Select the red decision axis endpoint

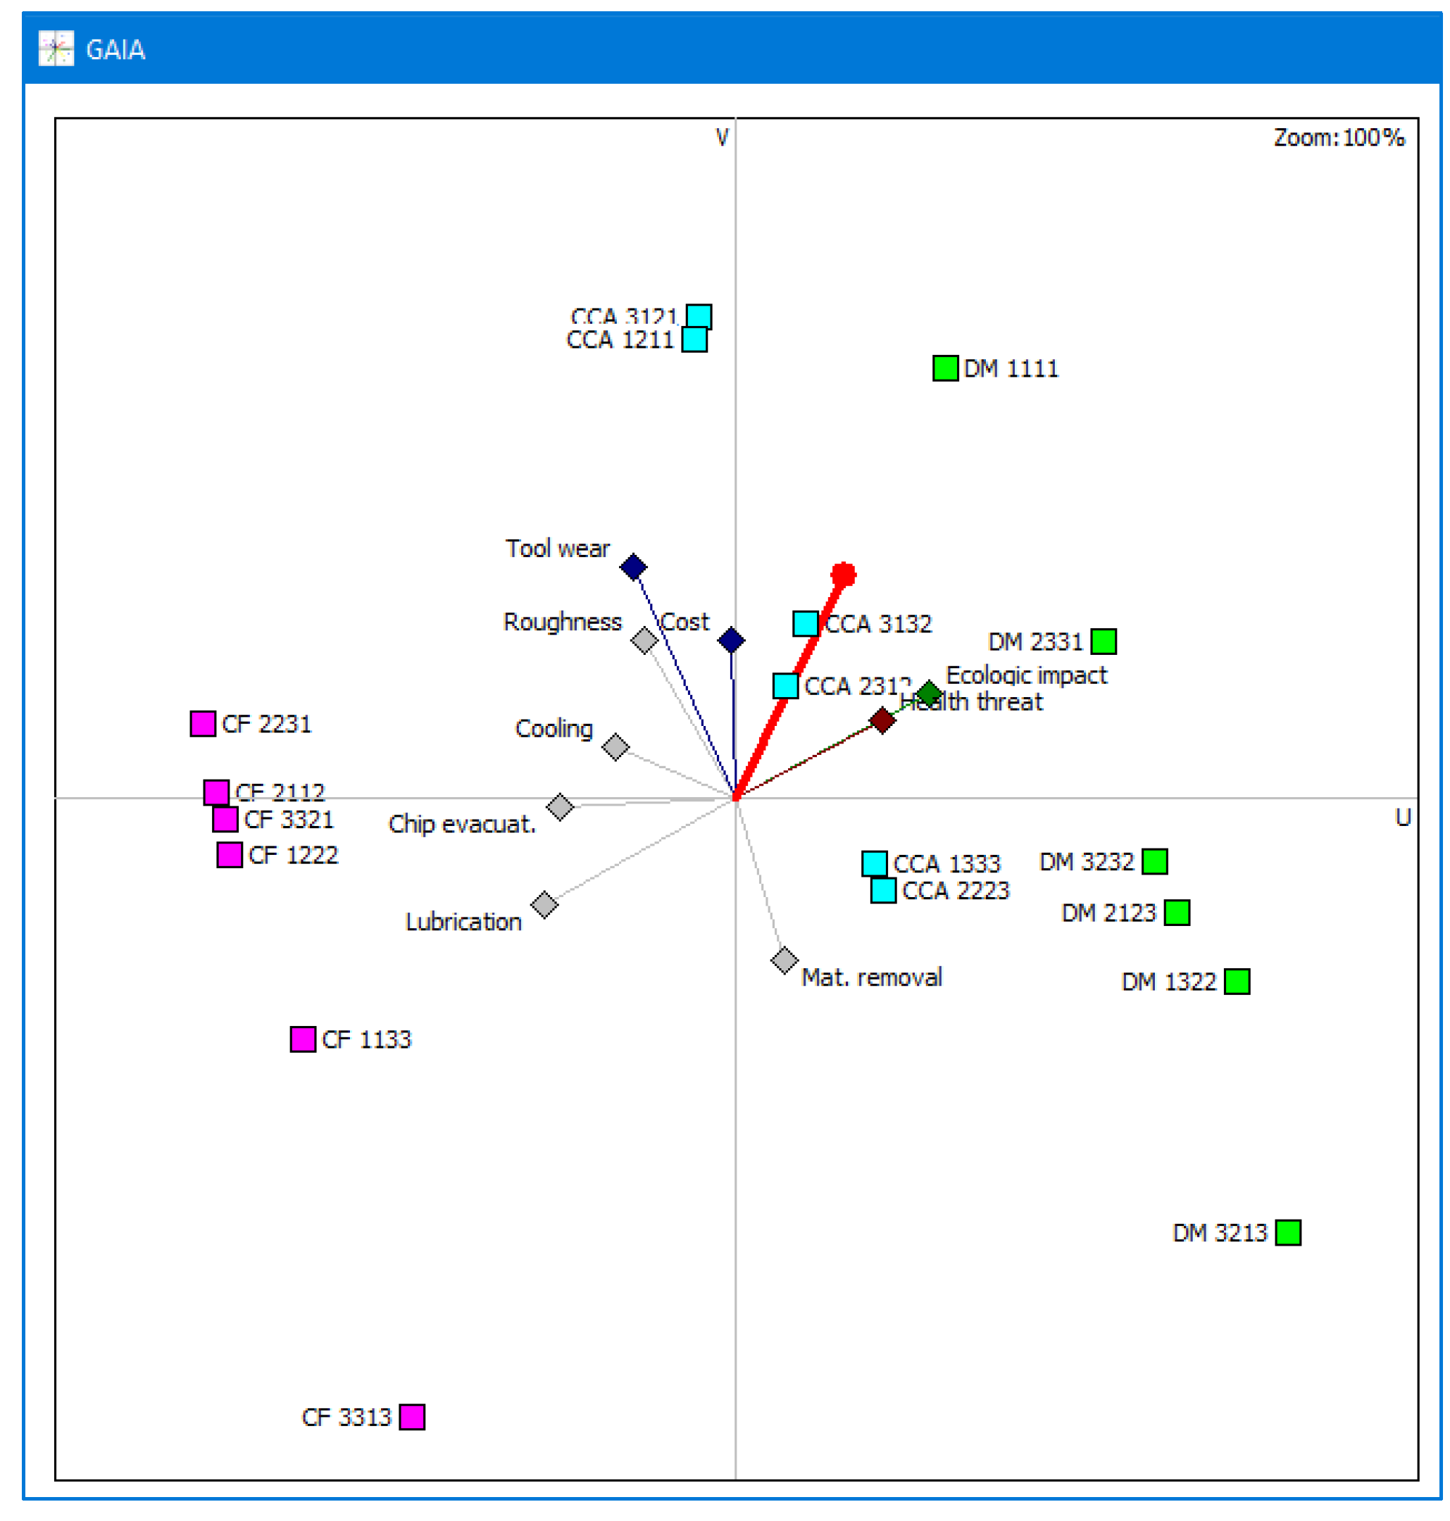843,574
